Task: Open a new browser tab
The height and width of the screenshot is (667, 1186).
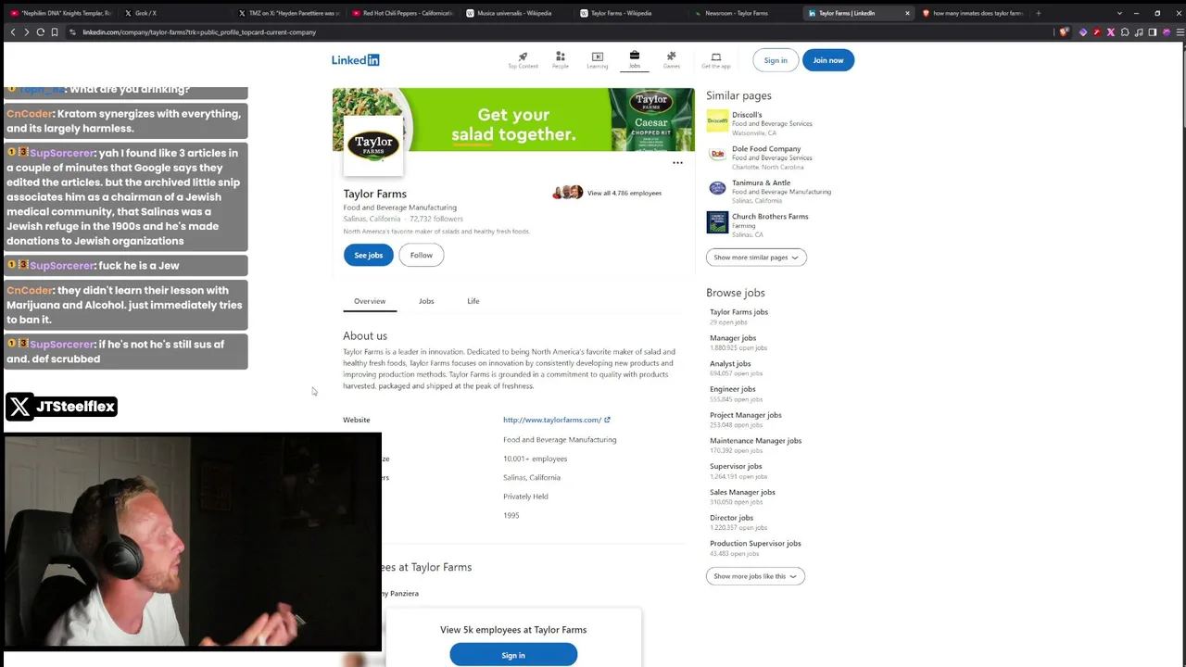Action: point(1038,13)
